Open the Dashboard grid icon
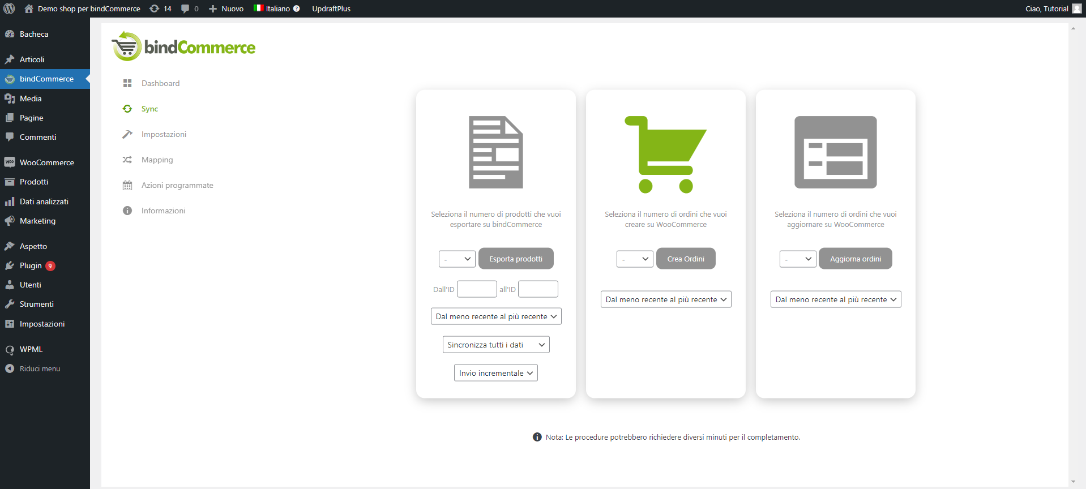 click(x=127, y=83)
